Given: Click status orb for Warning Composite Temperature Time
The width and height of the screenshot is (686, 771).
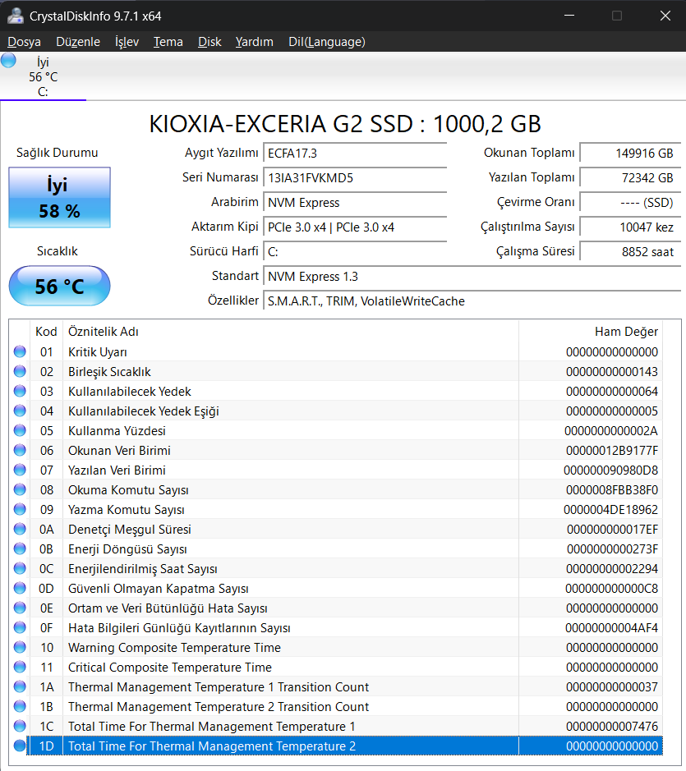Looking at the screenshot, I should click(x=20, y=647).
